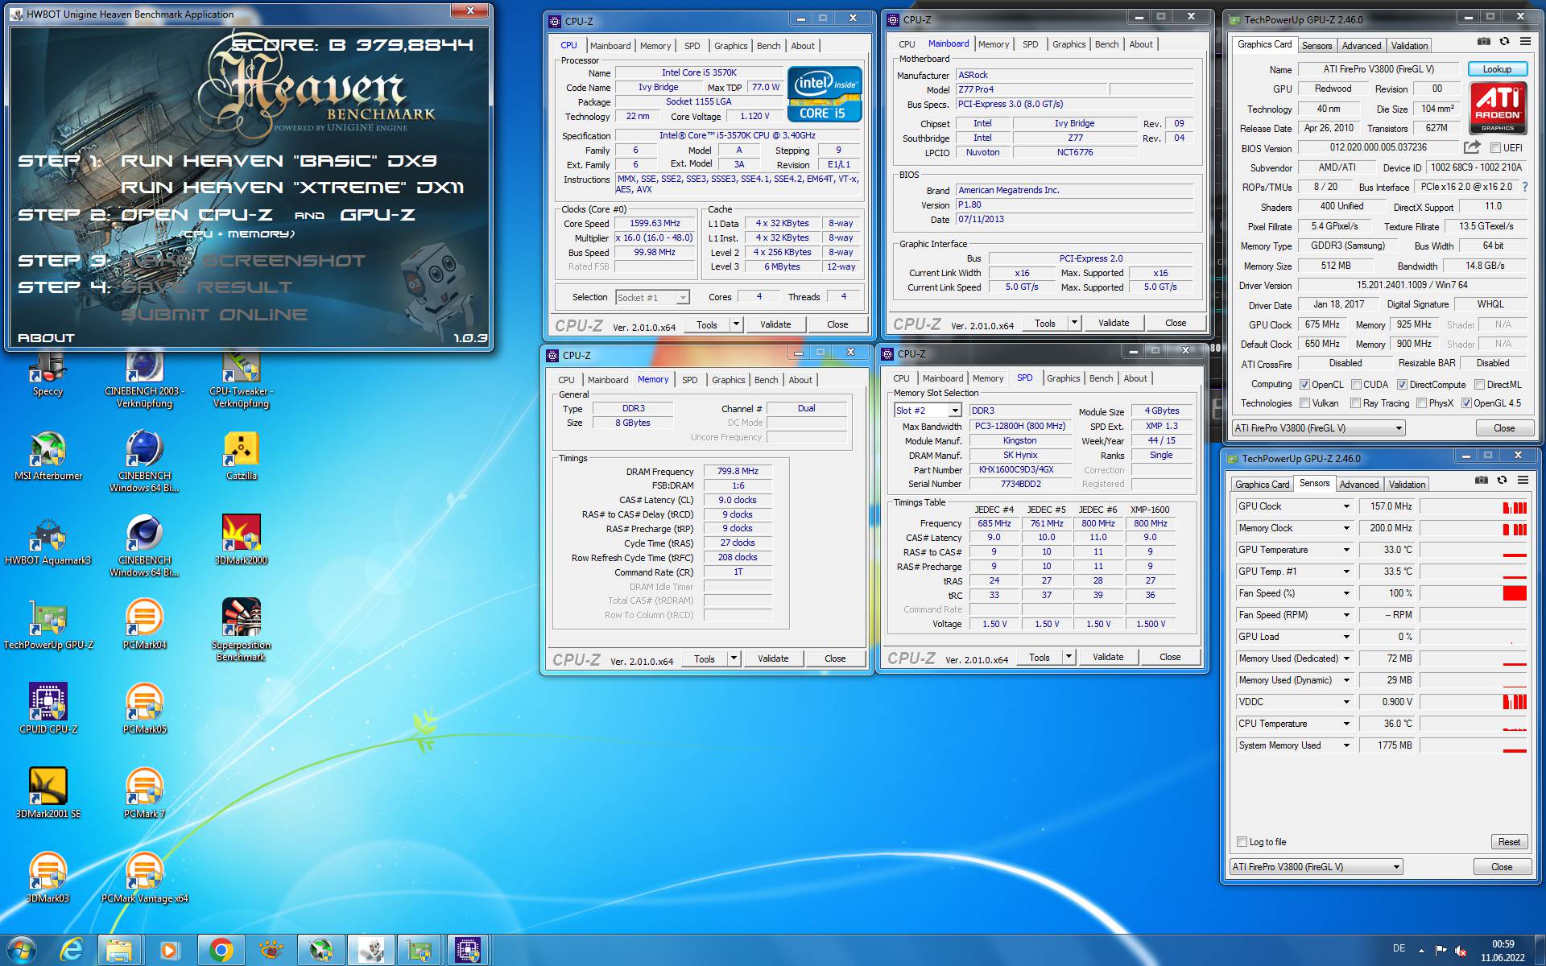Open GPU selection dropdown in Sensors window
This screenshot has width=1546, height=966.
click(1317, 867)
